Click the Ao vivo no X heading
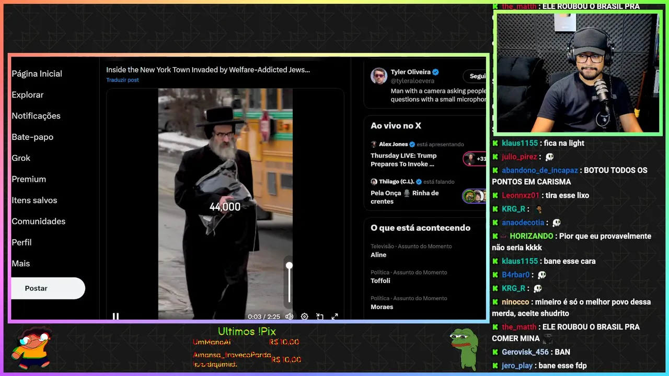Image resolution: width=669 pixels, height=376 pixels. 396,126
